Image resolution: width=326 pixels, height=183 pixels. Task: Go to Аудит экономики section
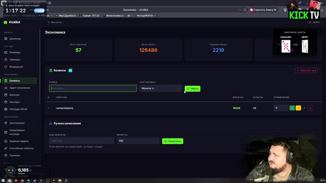tap(19, 88)
